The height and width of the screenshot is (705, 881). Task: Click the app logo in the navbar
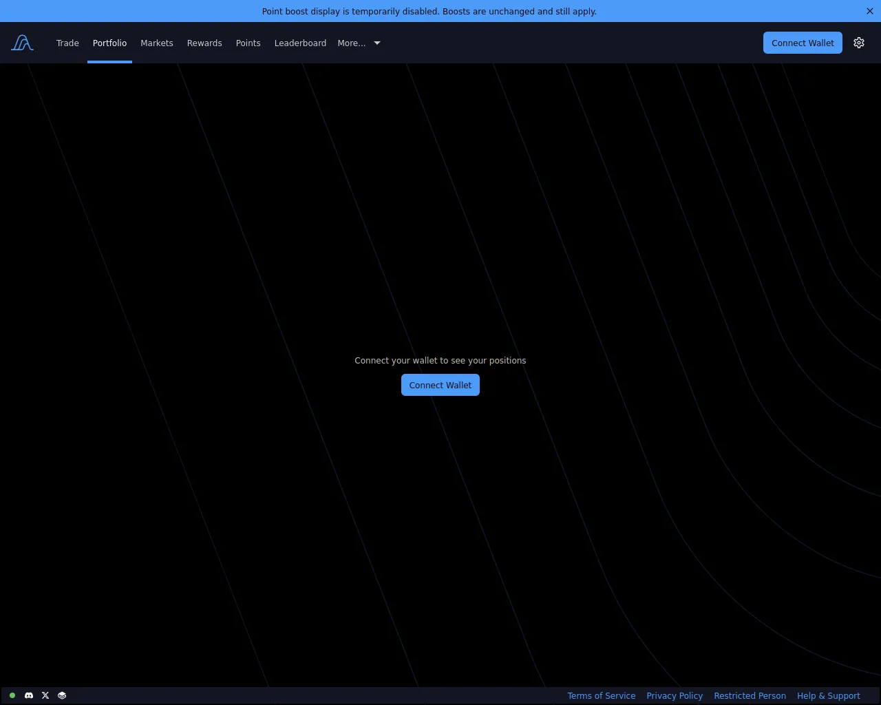22,43
